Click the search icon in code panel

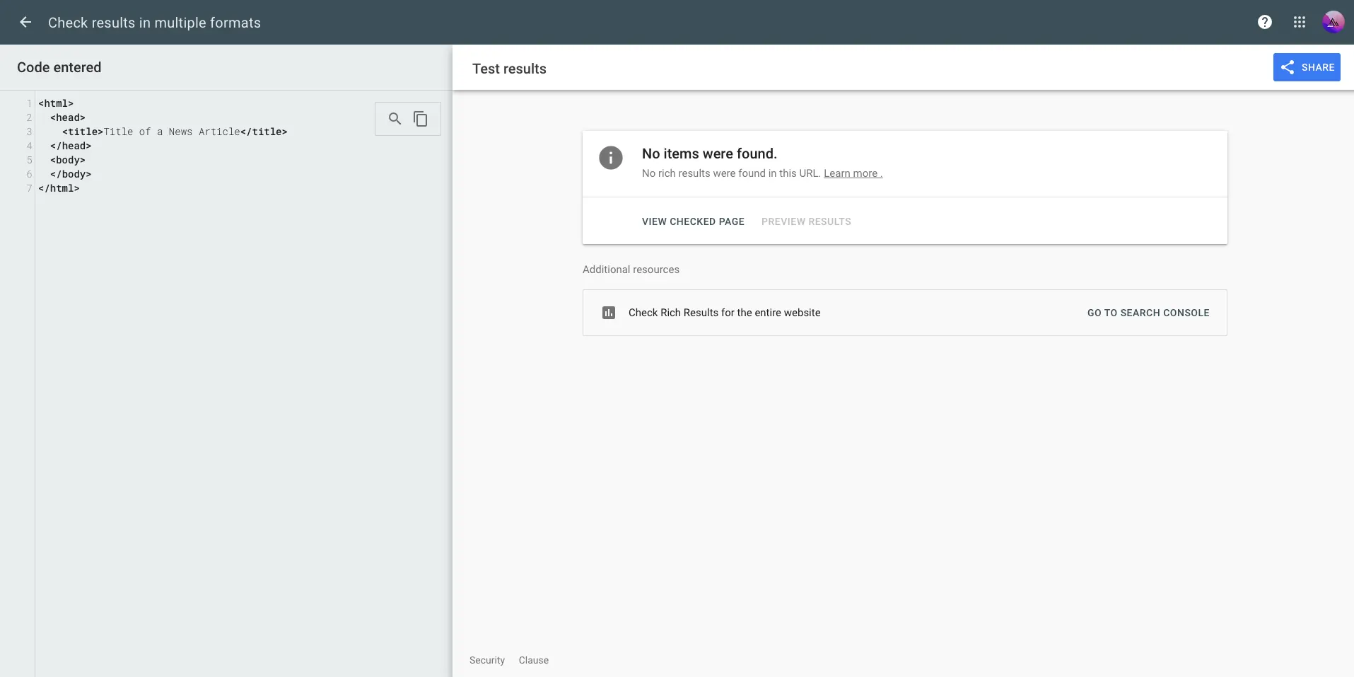click(395, 119)
